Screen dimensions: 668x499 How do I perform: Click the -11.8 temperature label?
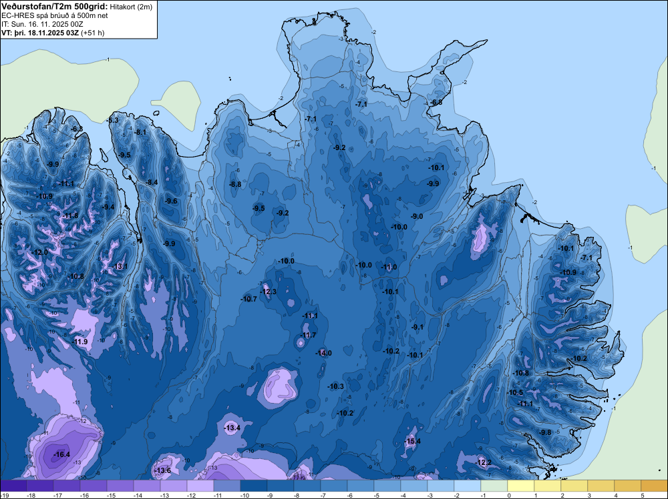pyautogui.click(x=70, y=215)
